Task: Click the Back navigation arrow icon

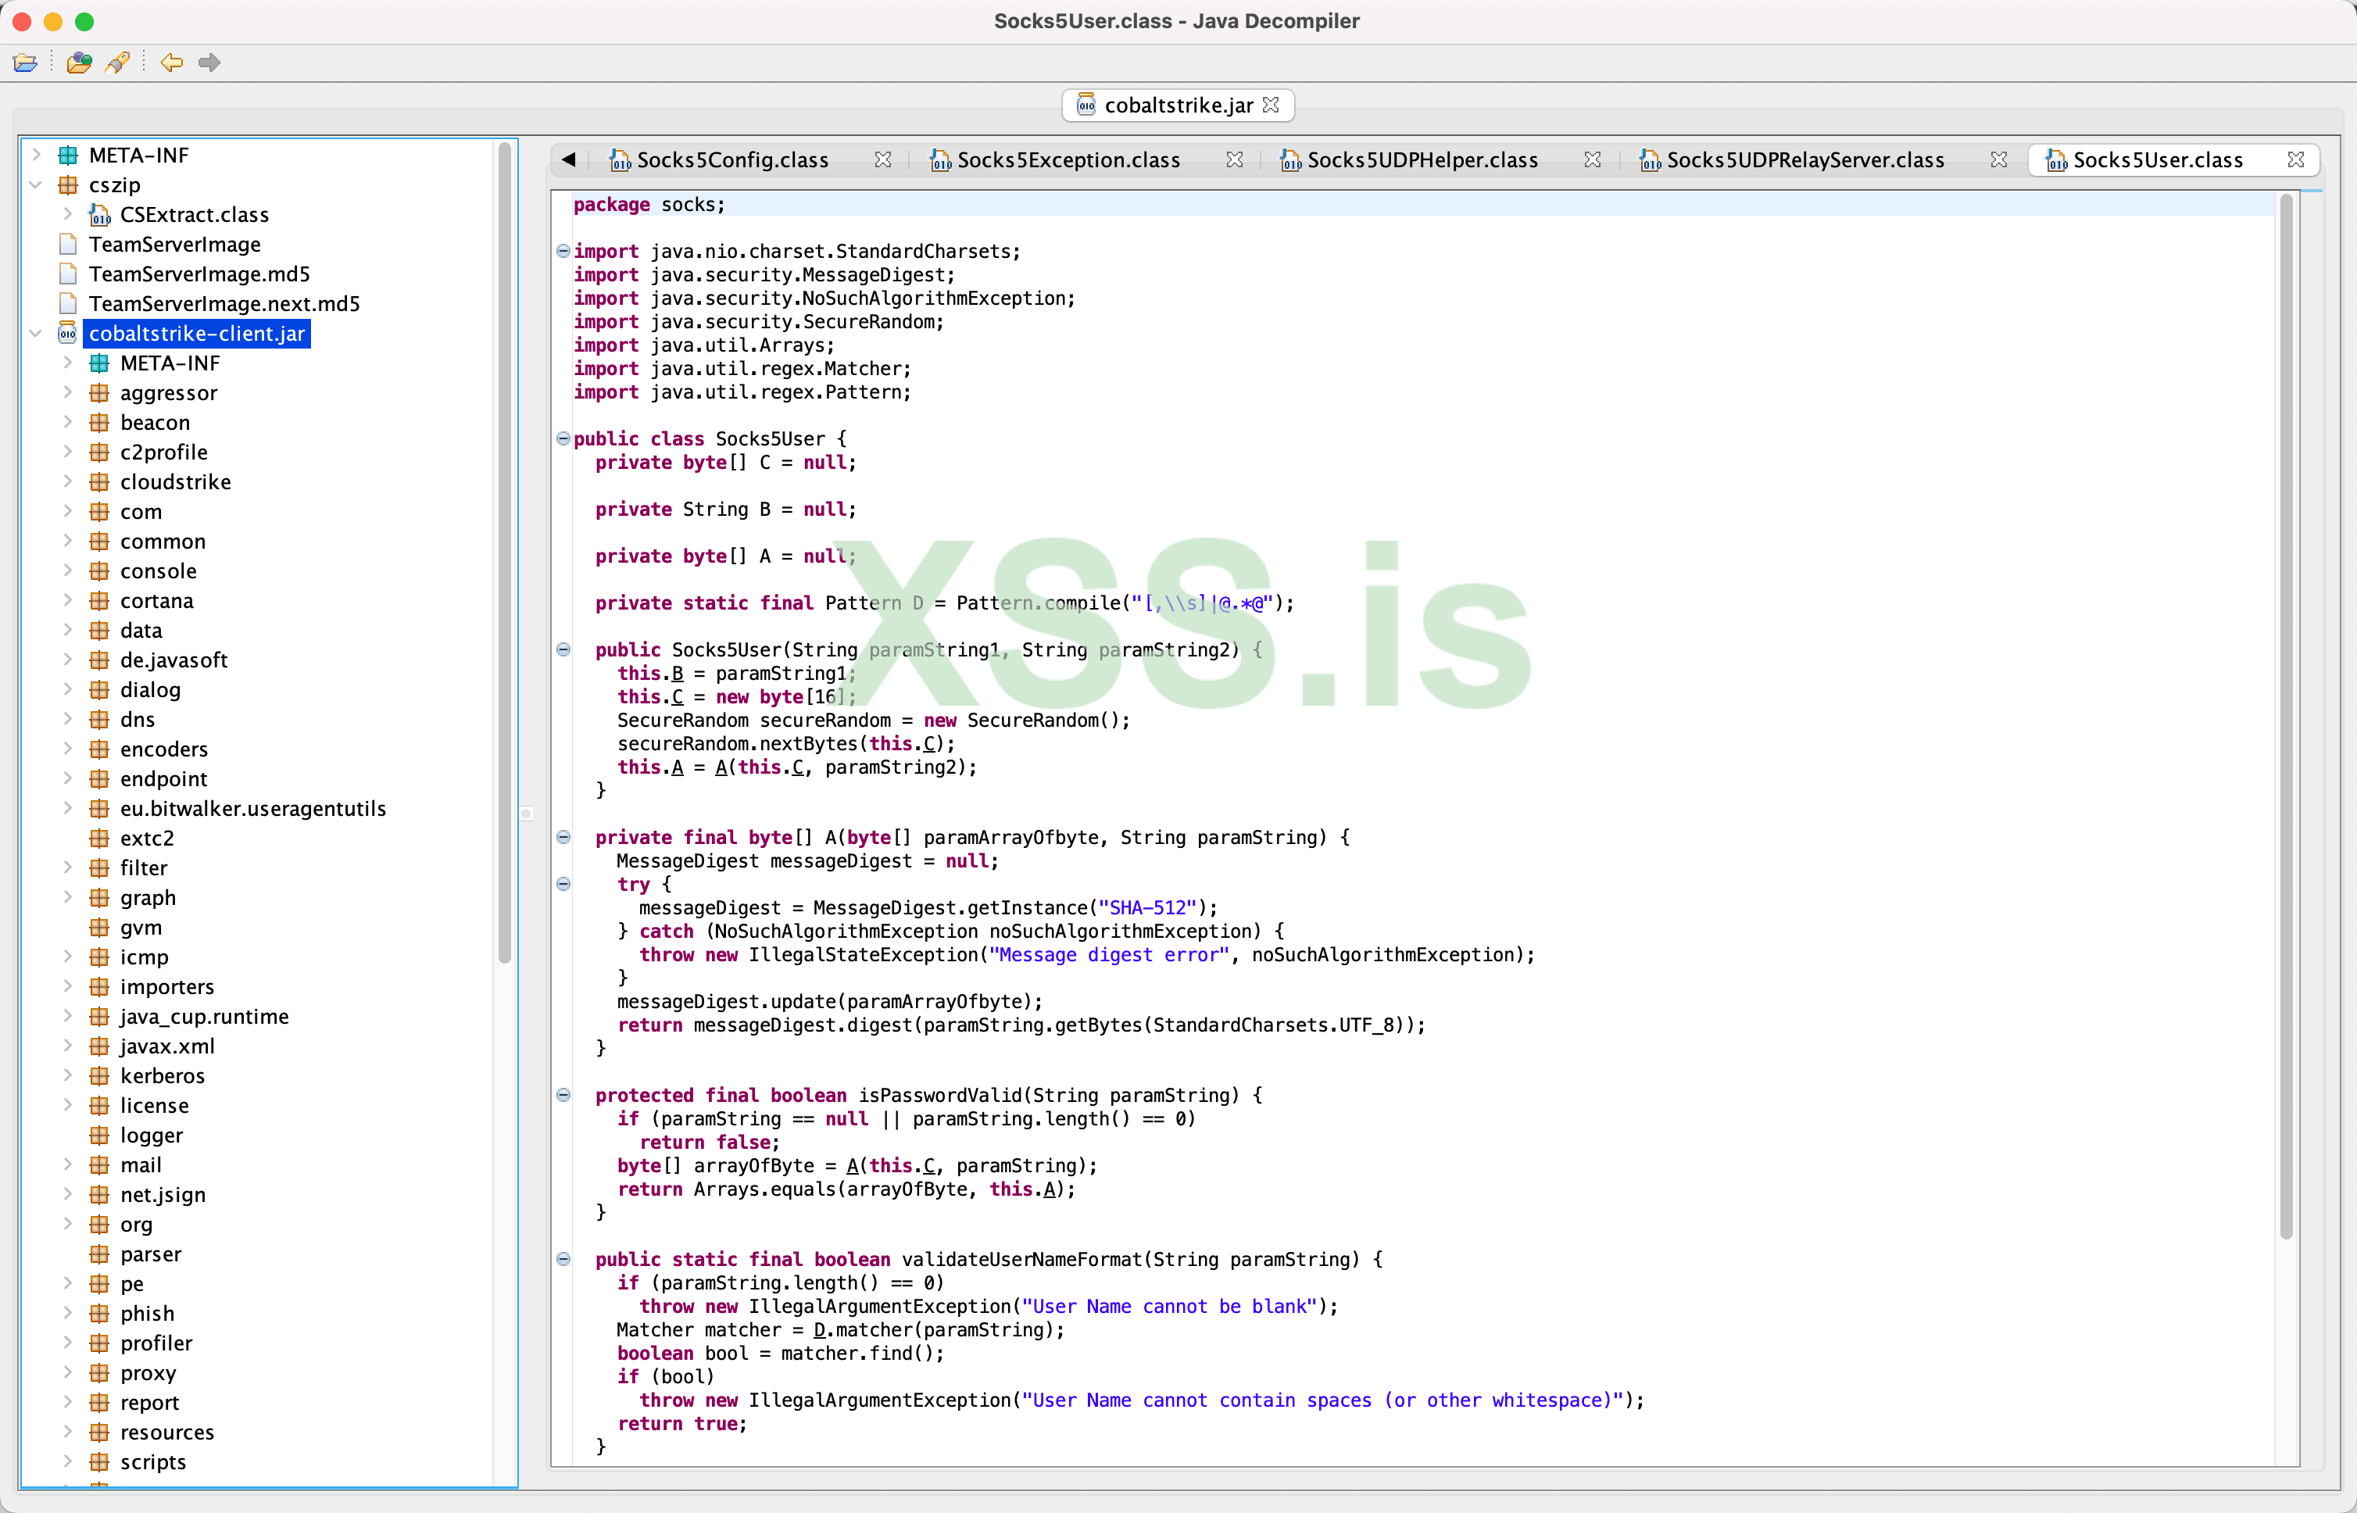Action: coord(171,63)
